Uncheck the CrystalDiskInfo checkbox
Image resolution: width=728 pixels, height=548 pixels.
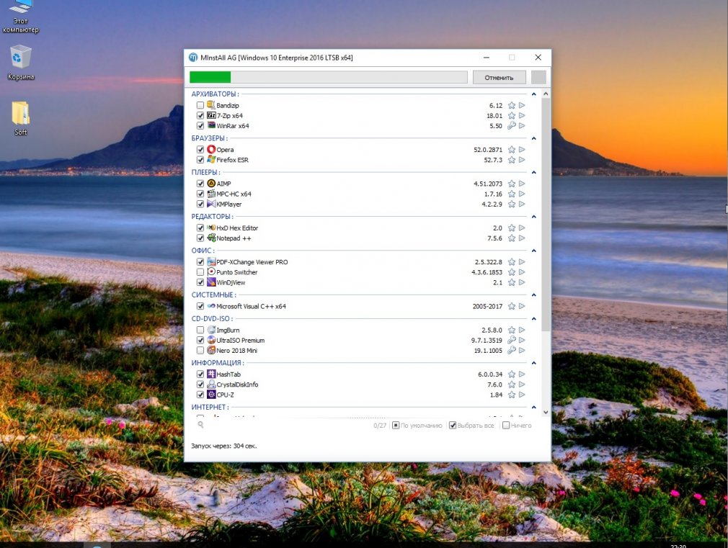click(200, 385)
